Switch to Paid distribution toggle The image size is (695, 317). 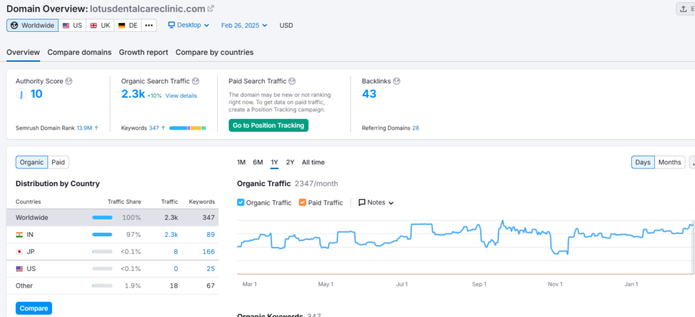click(x=58, y=162)
